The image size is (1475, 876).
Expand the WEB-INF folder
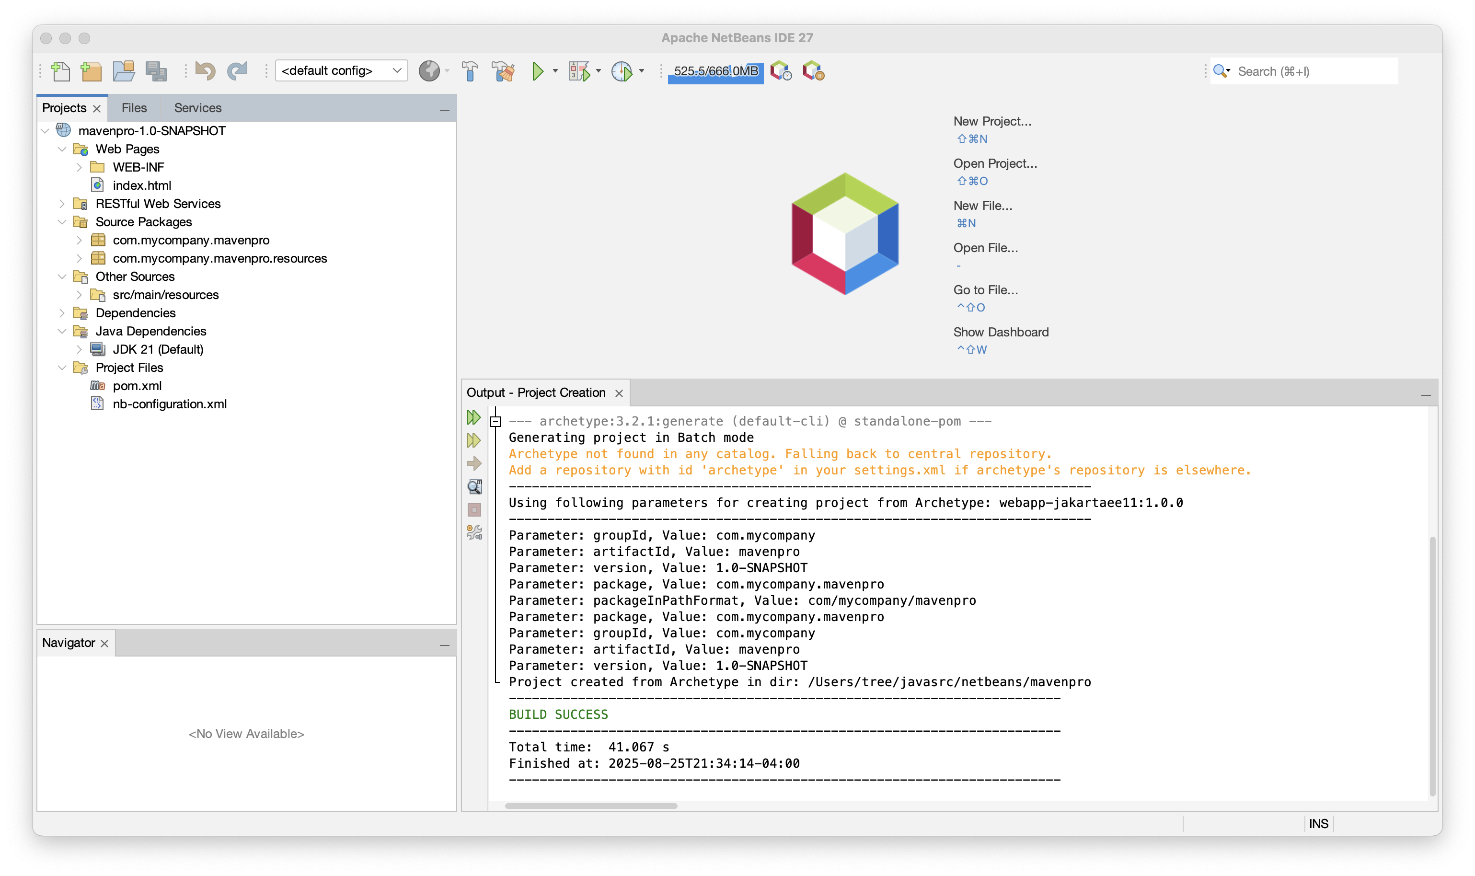tap(81, 167)
